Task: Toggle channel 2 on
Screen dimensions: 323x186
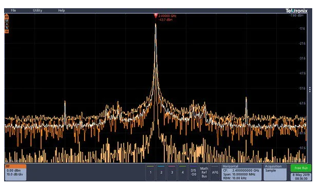Action: (x=161, y=172)
